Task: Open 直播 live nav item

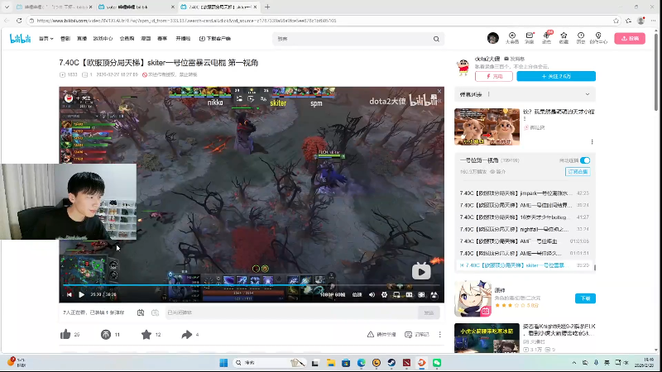Action: 81,38
